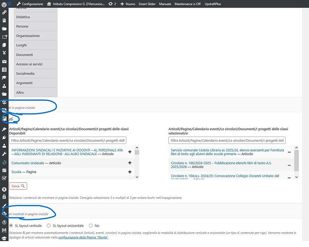Add the Scuola page with plus icon
This screenshot has height=247, width=309.
(130, 171)
